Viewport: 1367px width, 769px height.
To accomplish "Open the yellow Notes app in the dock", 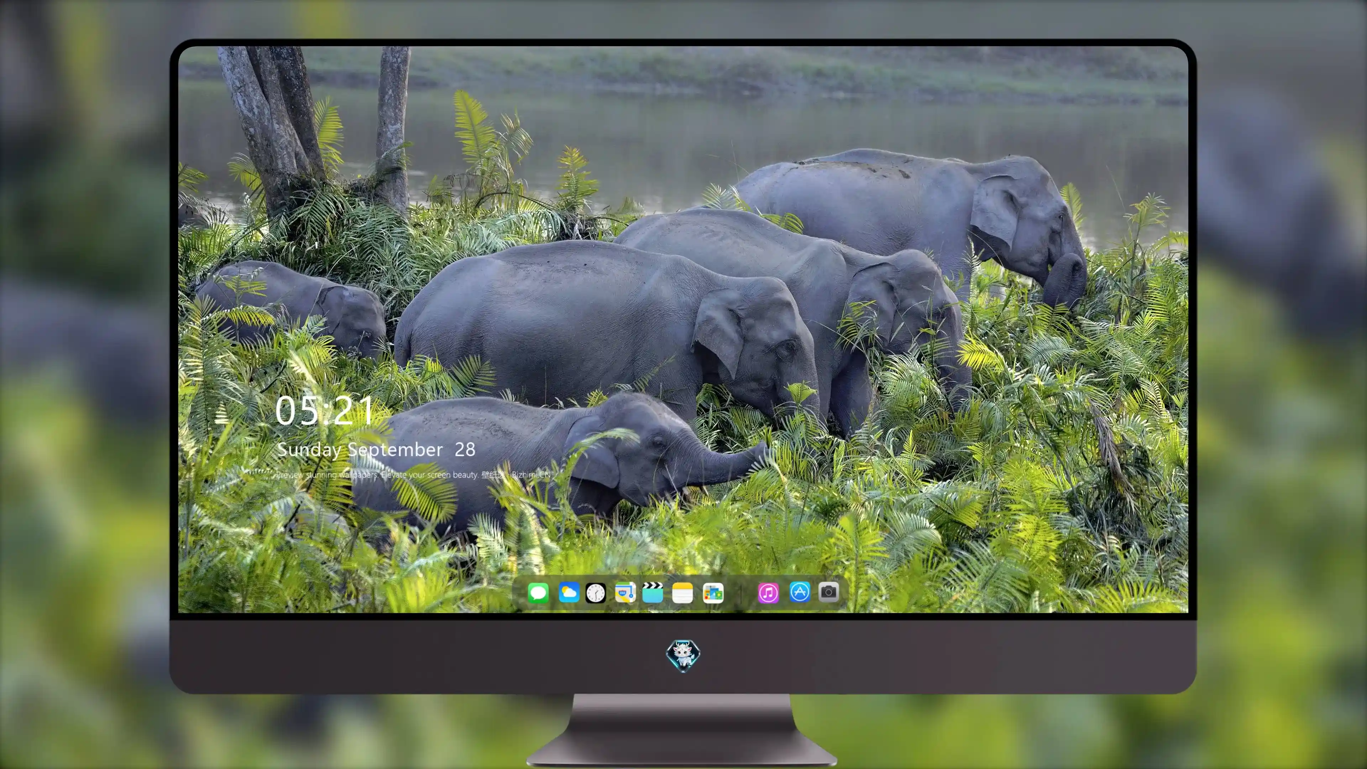I will point(682,592).
